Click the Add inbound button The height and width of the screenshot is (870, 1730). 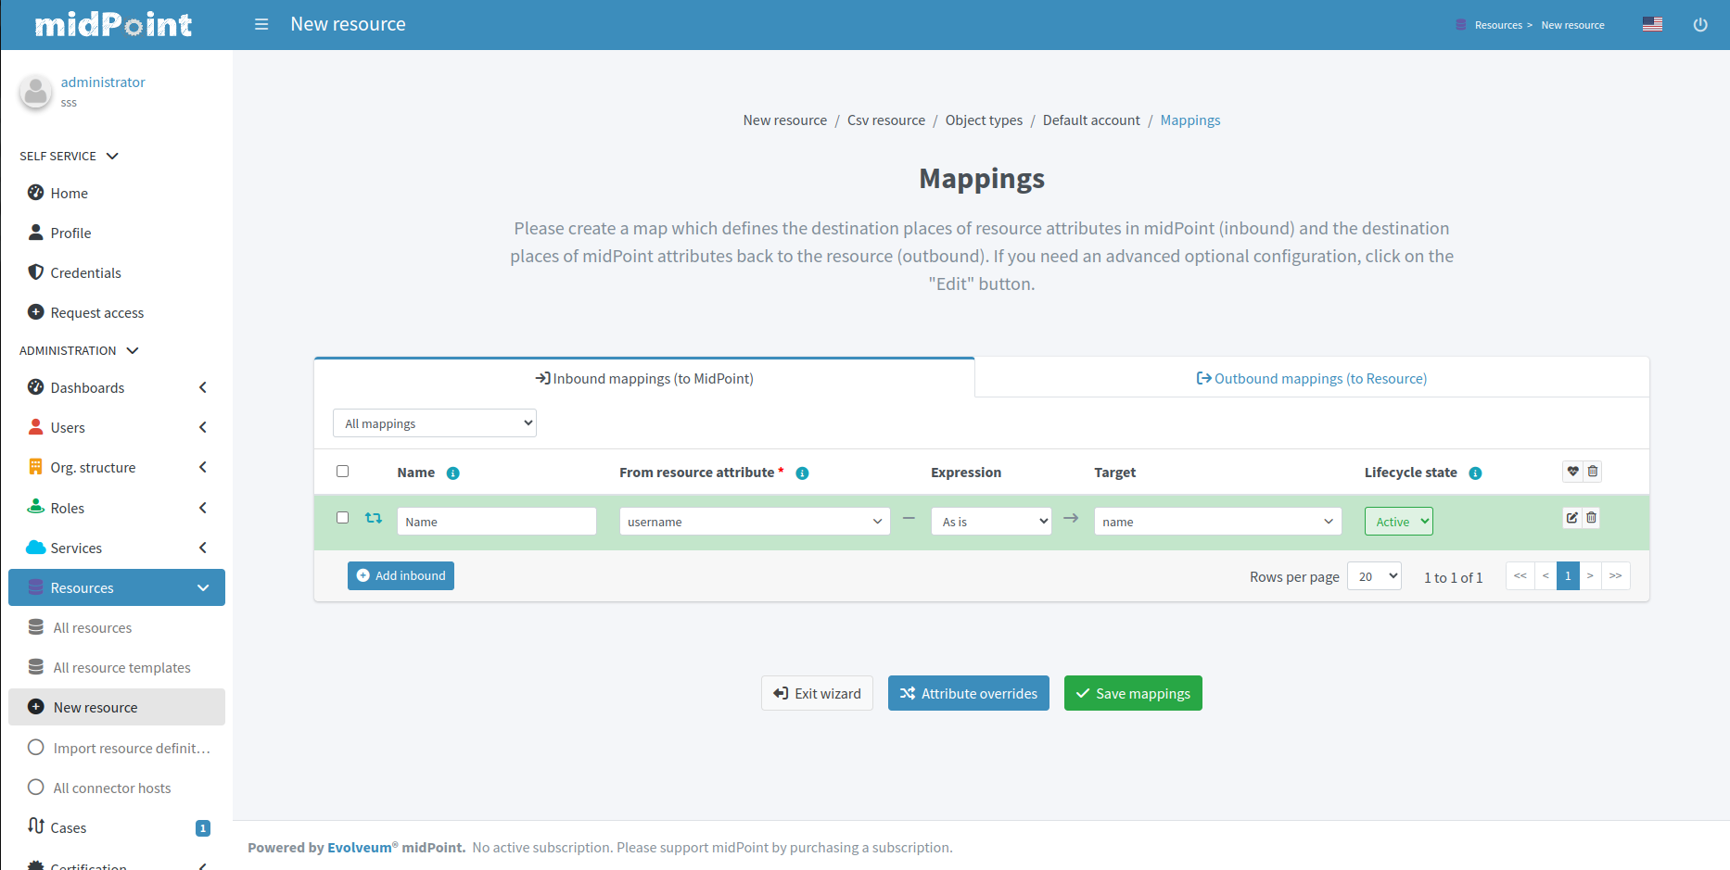[401, 575]
